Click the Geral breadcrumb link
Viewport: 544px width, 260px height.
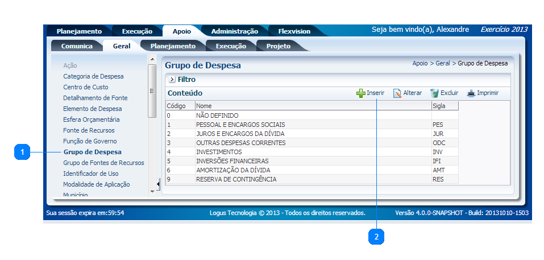click(442, 64)
